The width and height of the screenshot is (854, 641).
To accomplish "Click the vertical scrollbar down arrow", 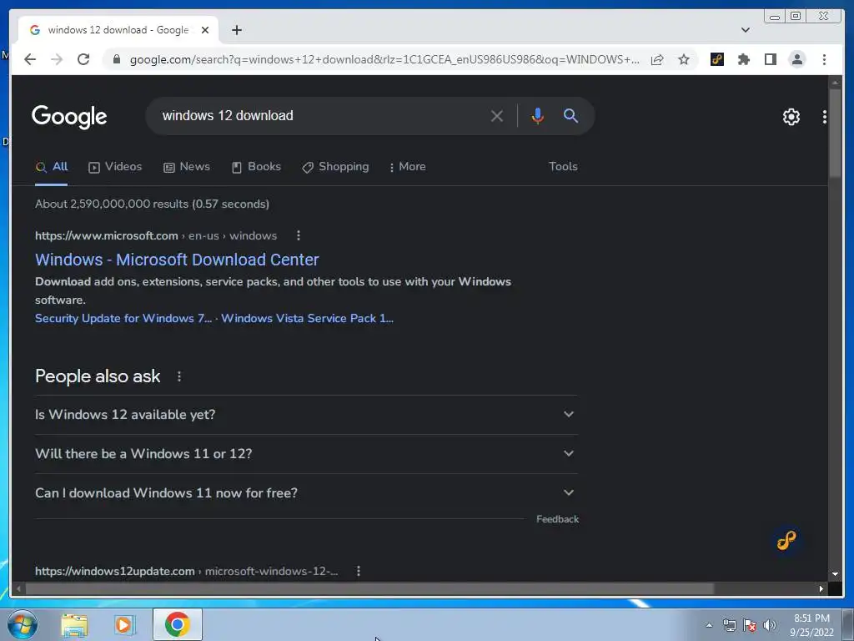I will click(835, 574).
